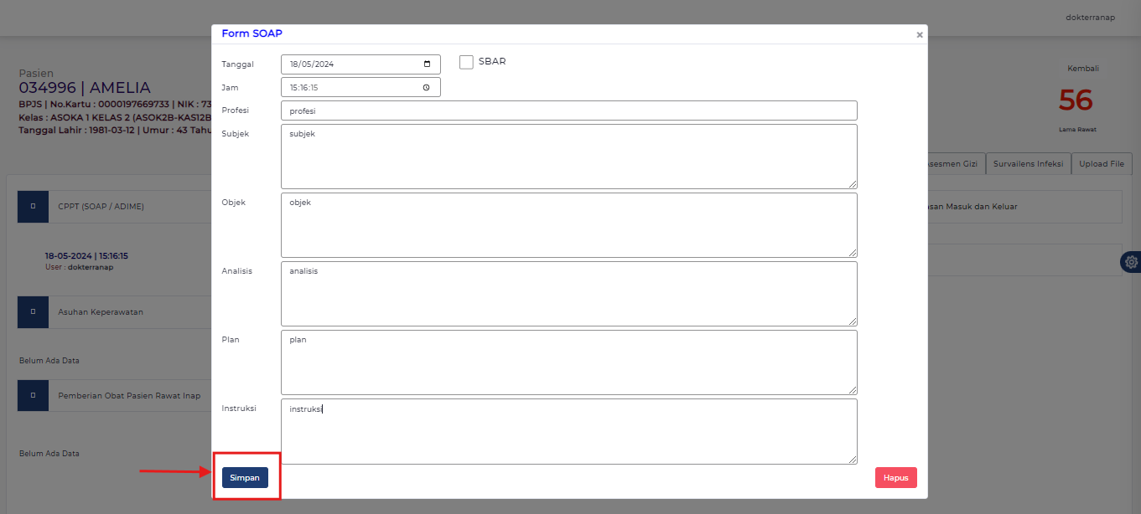This screenshot has height=514, width=1141.
Task: Click the Kembali link
Action: click(1082, 68)
